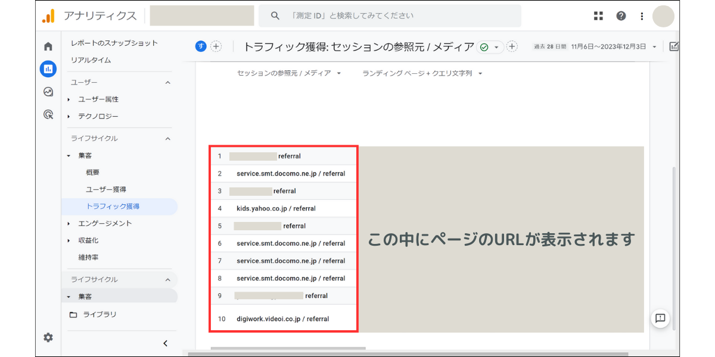
Task: Click the Google Analytics logo
Action: click(48, 16)
